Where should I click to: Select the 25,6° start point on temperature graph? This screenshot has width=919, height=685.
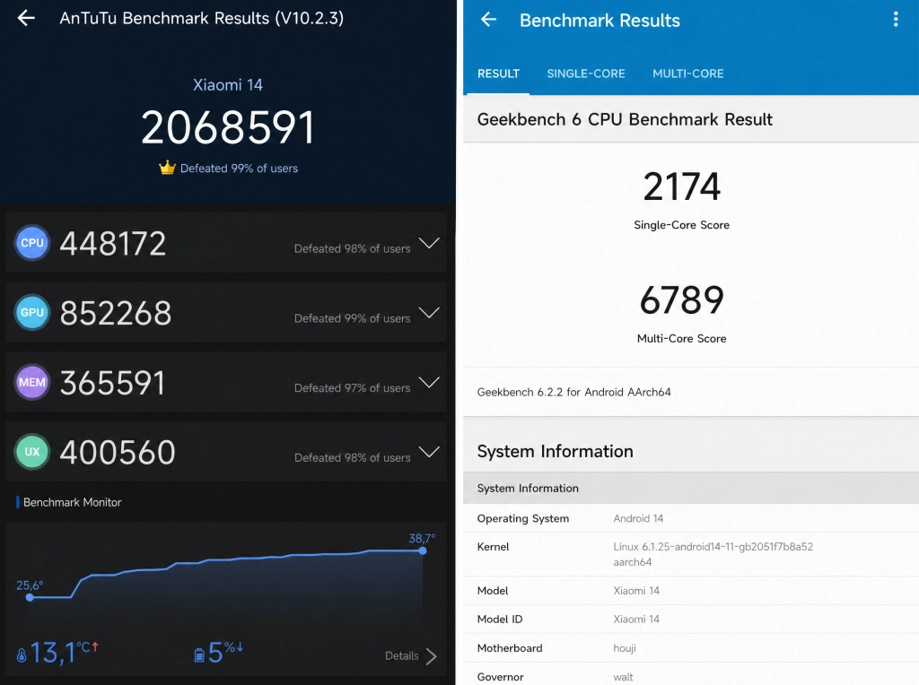[30, 597]
